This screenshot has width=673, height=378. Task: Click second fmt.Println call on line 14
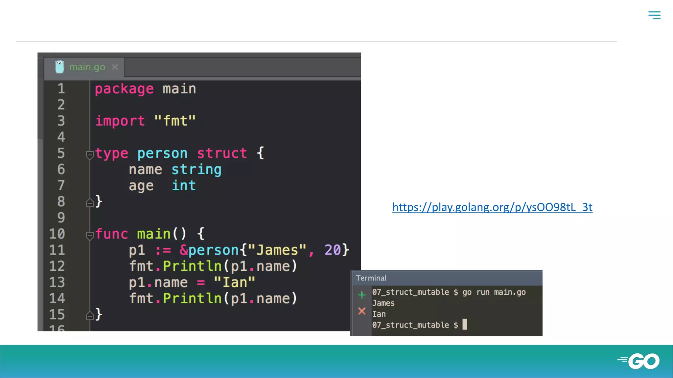point(213,299)
